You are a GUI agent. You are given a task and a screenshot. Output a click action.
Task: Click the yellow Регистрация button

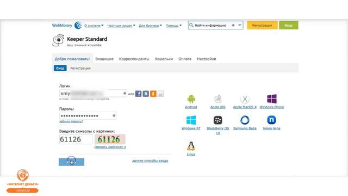[262, 25]
